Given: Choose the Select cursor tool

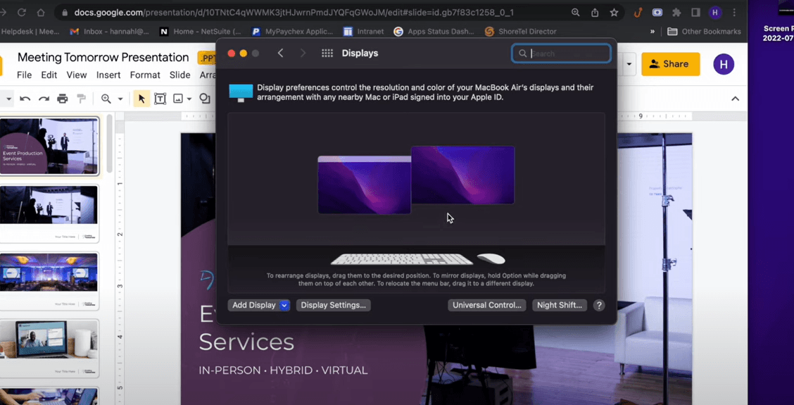Looking at the screenshot, I should click(x=141, y=99).
